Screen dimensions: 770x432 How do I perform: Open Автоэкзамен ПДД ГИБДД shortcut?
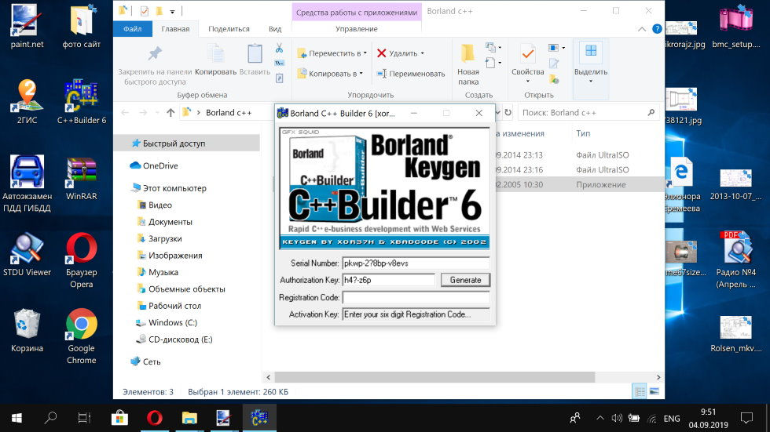[x=27, y=183]
